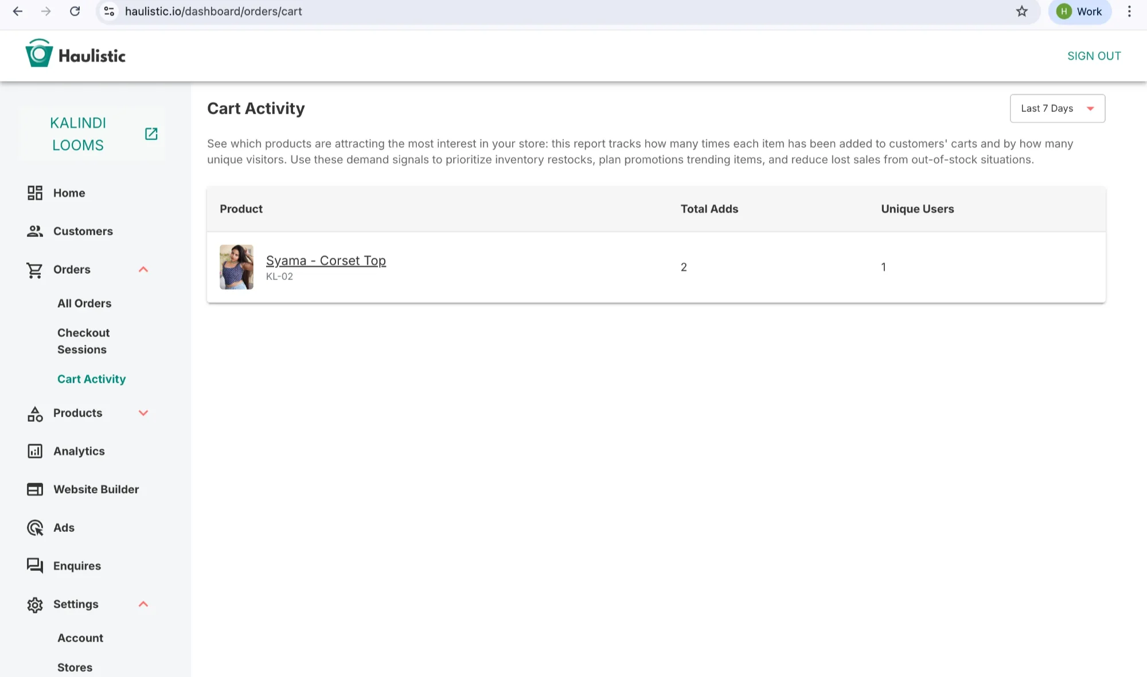Click the Syama Corset Top thumbnail

tap(236, 267)
